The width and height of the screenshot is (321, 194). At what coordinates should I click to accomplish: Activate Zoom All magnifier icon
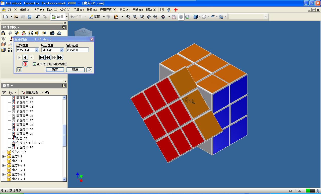tap(128, 17)
